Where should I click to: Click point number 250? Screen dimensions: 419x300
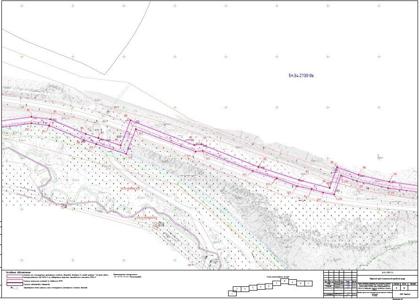(78, 142)
